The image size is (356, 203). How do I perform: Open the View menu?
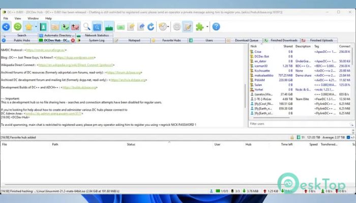pyautogui.click(x=18, y=18)
